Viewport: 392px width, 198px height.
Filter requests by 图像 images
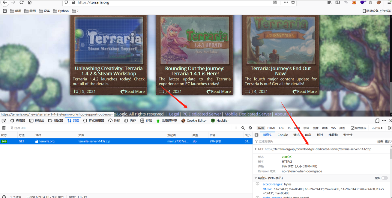tap(316, 128)
